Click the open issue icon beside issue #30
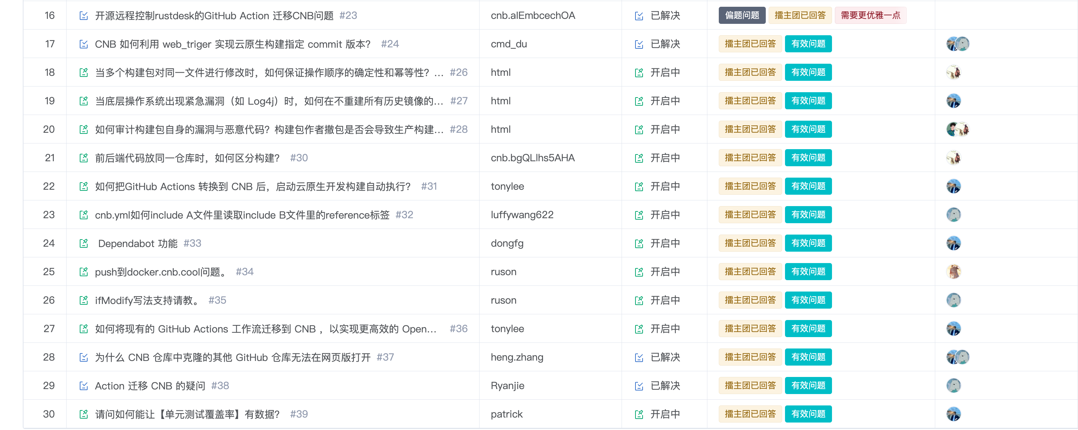The width and height of the screenshot is (1078, 430). pos(639,158)
